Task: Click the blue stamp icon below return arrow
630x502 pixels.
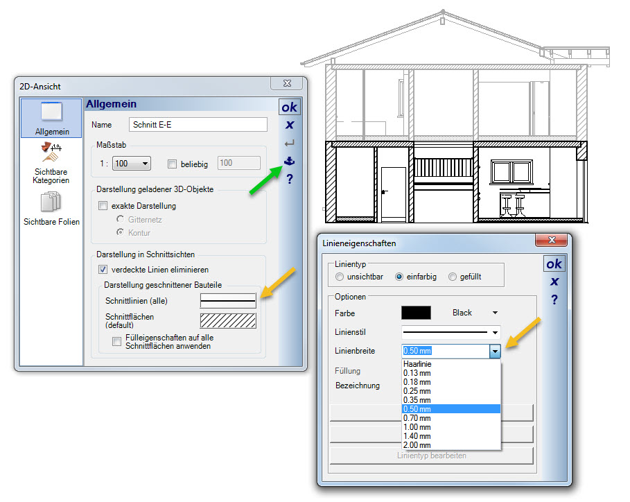Action: tap(289, 162)
